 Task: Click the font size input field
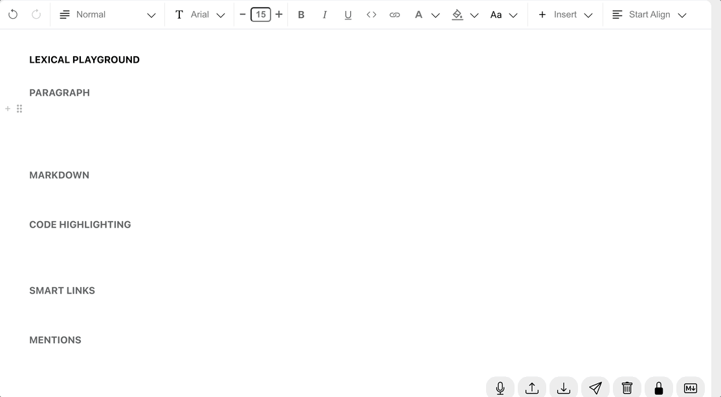[x=260, y=14]
